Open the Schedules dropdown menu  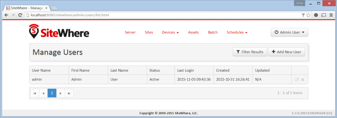coord(237,32)
